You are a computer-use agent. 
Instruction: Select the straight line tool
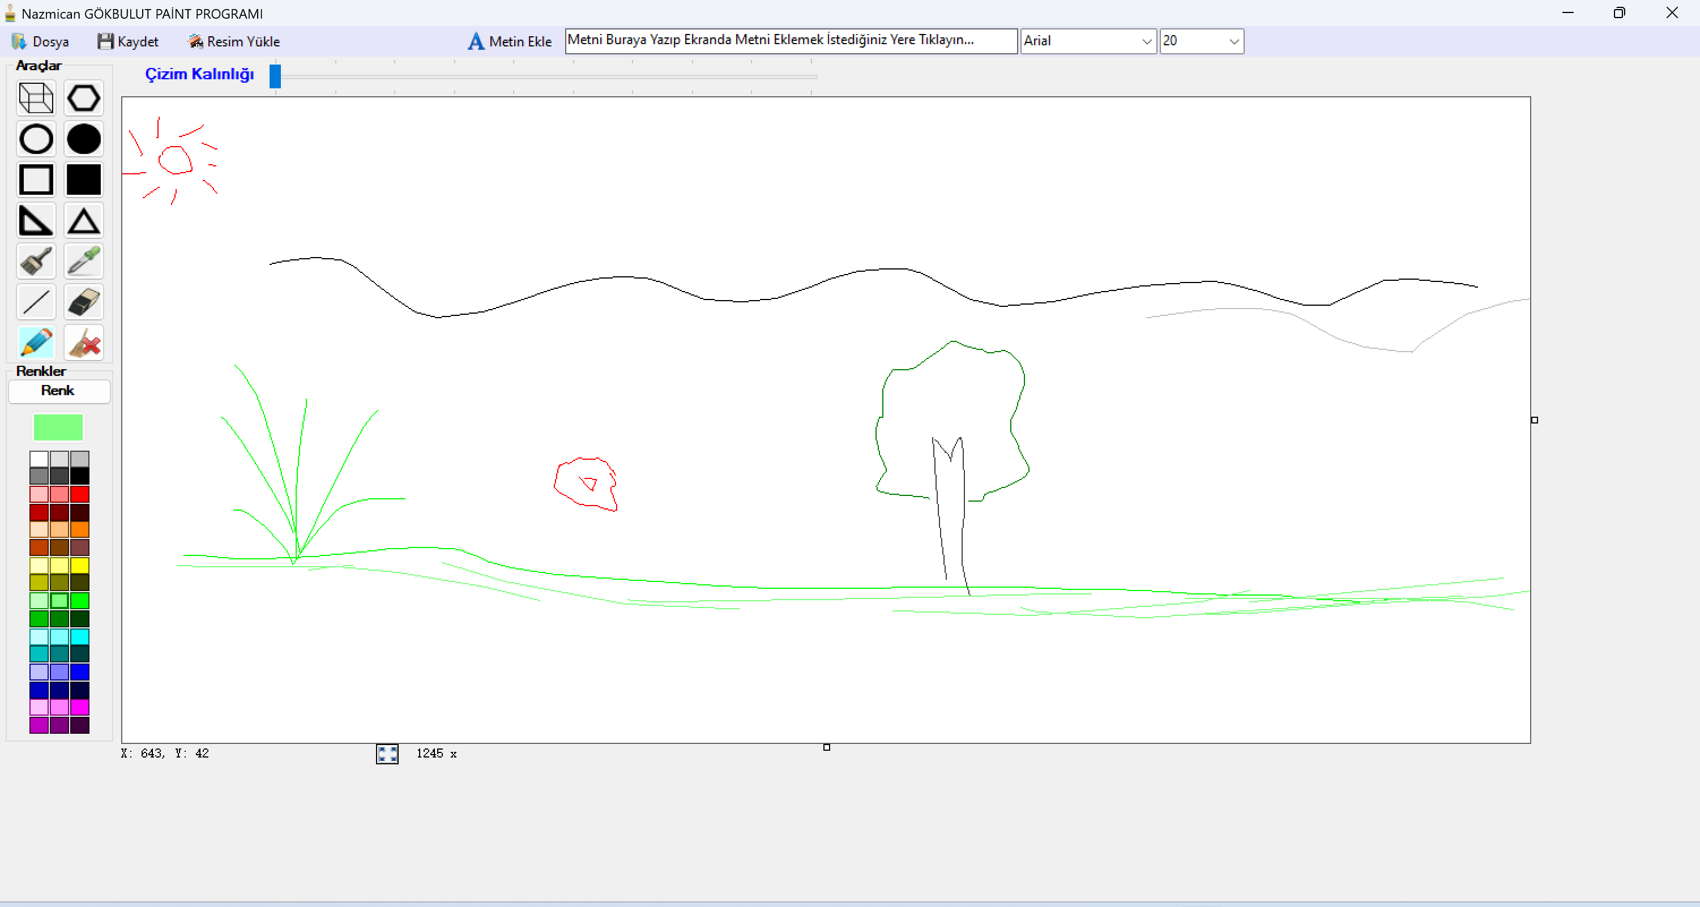point(36,302)
